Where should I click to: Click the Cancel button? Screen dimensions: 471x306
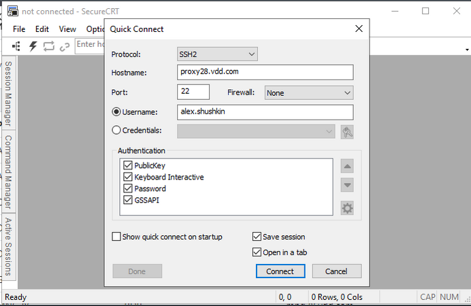336,271
